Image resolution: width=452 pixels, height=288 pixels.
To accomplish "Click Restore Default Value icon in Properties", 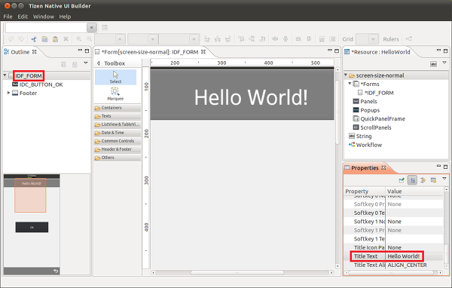I will coord(433,180).
